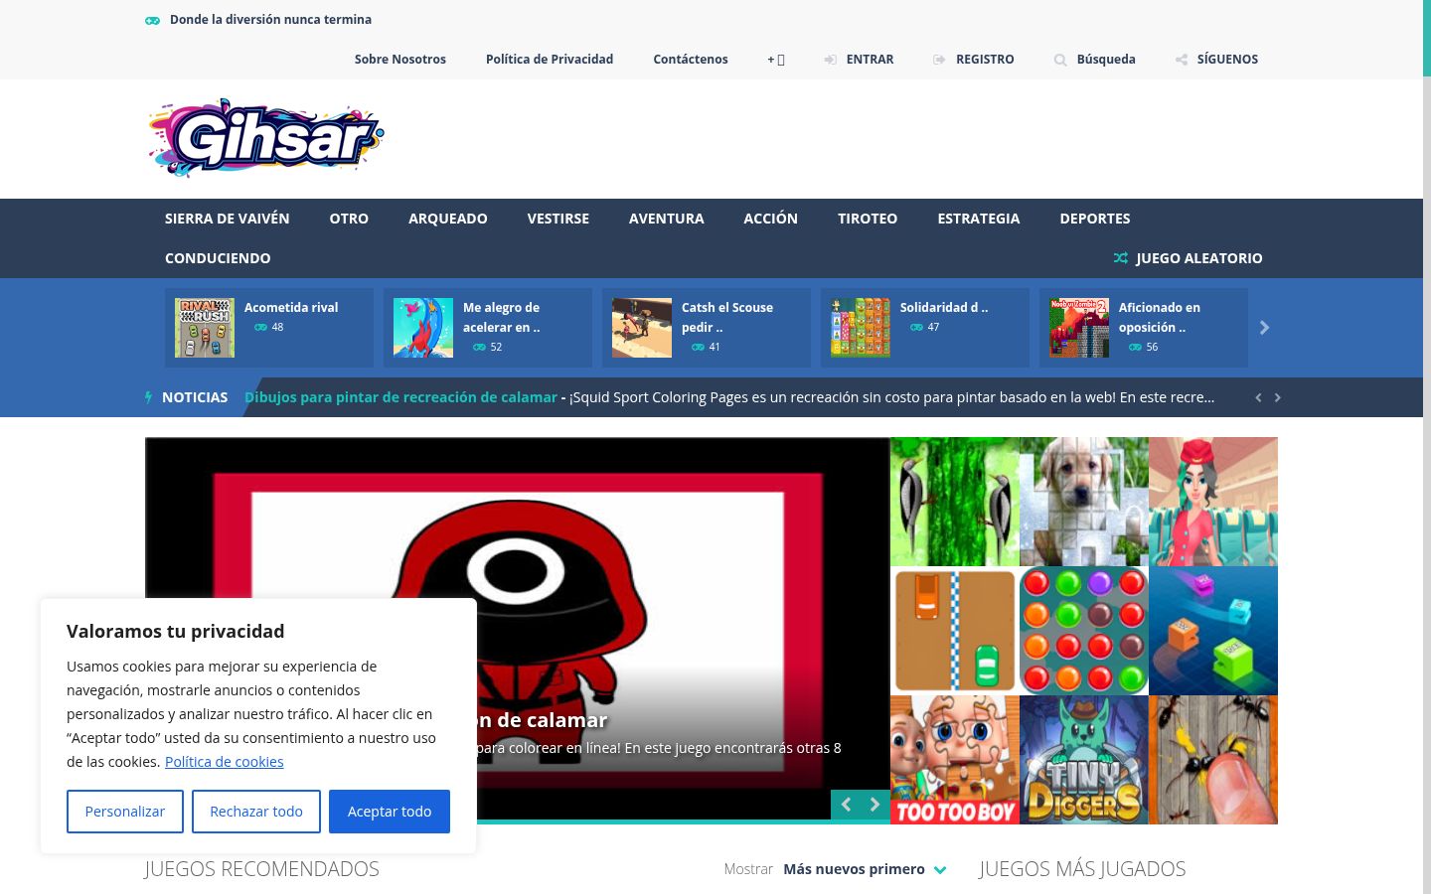Open the red-uniform stewardess game tile
Screen dimensions: 1431x894
(x=1213, y=502)
